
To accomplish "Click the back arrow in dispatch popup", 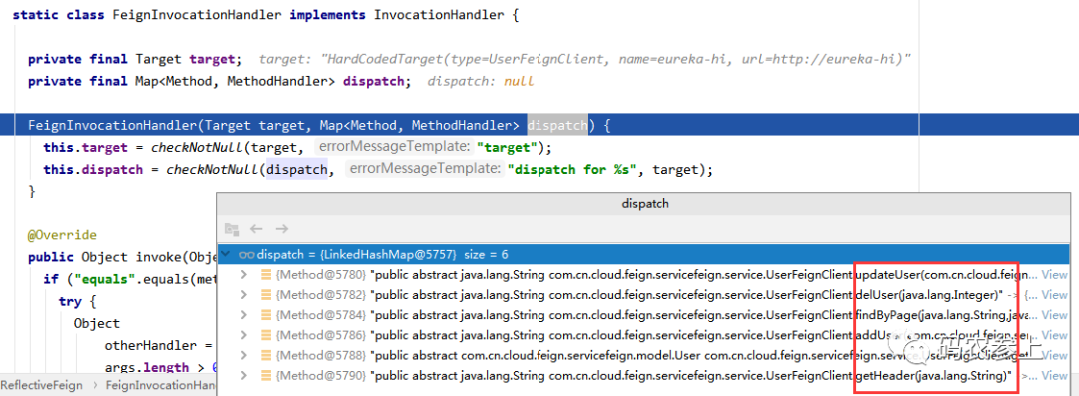I will click(256, 229).
